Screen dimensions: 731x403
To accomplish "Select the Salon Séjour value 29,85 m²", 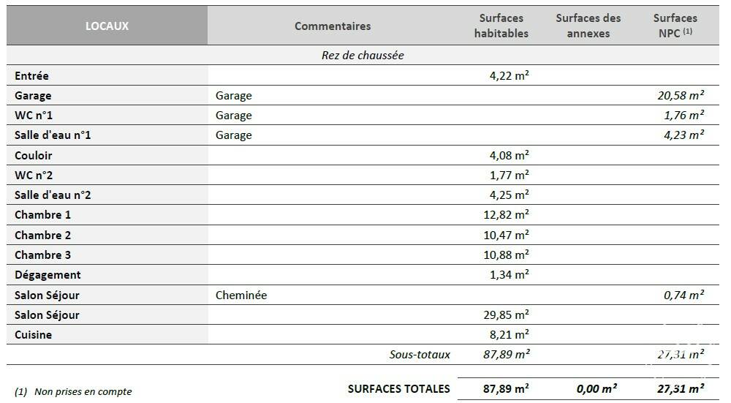I will click(x=506, y=315).
